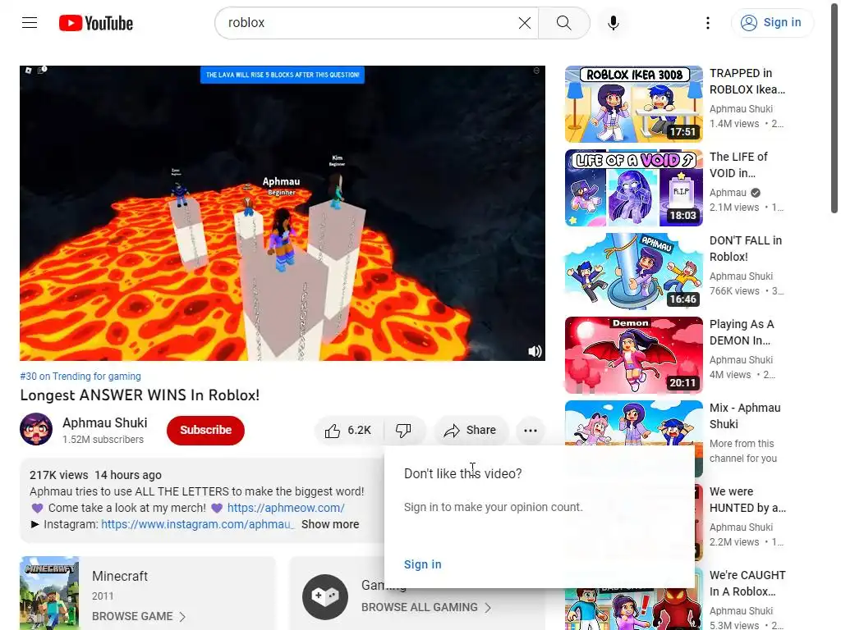This screenshot has height=630, width=841.
Task: Click the Minecraft game card title
Action: coord(120,576)
